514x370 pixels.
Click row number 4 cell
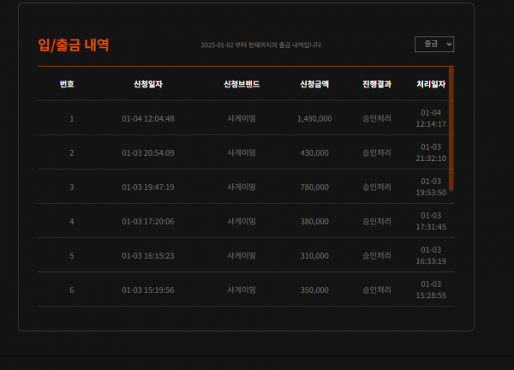coord(72,222)
